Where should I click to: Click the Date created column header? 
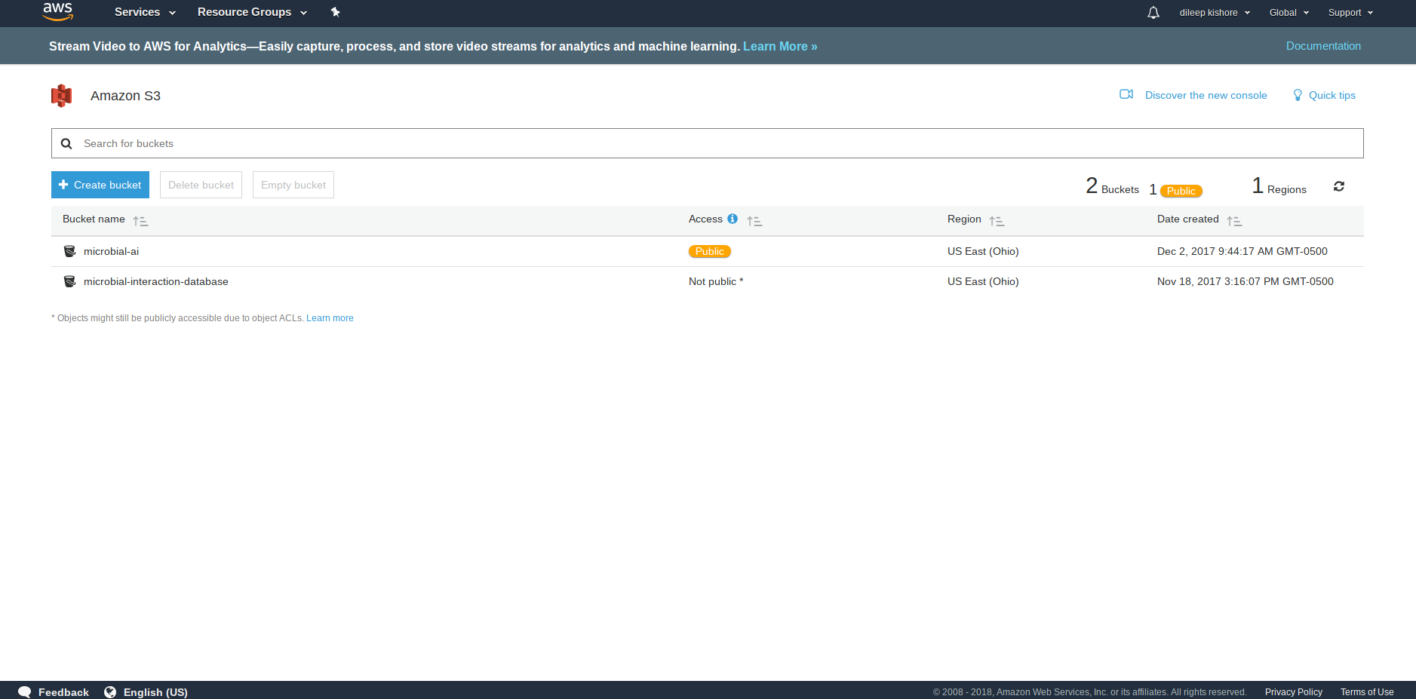click(1188, 219)
